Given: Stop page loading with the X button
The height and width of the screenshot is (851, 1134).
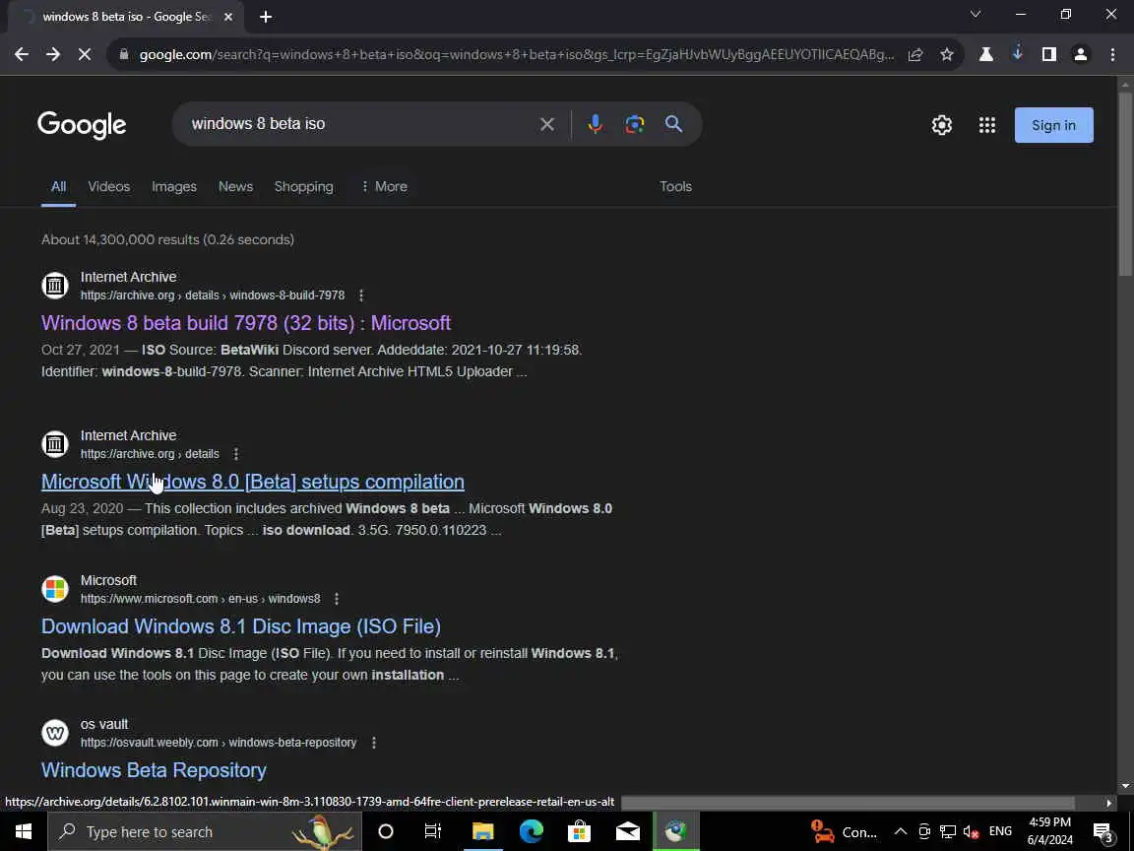Looking at the screenshot, I should 85,54.
